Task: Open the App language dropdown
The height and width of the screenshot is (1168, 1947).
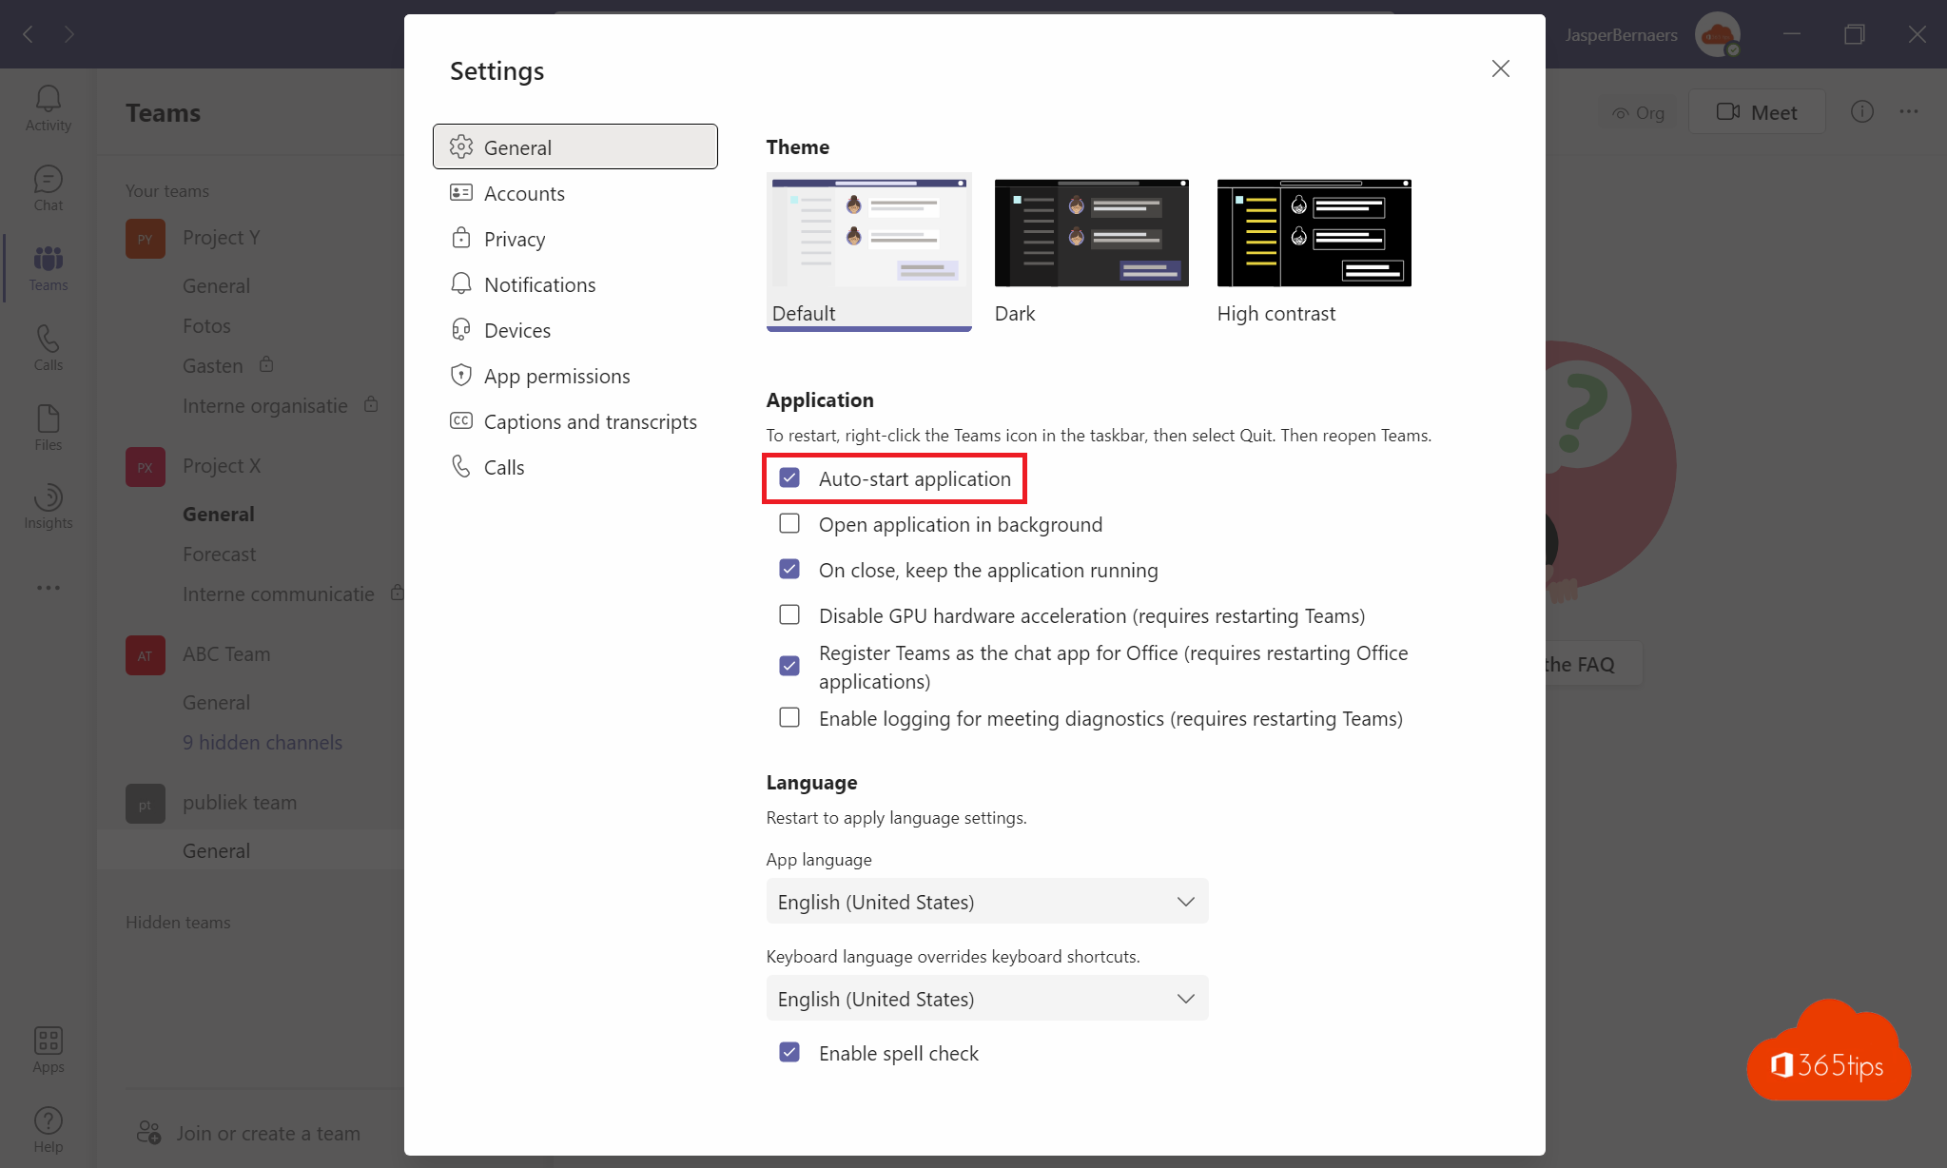Action: tap(986, 901)
